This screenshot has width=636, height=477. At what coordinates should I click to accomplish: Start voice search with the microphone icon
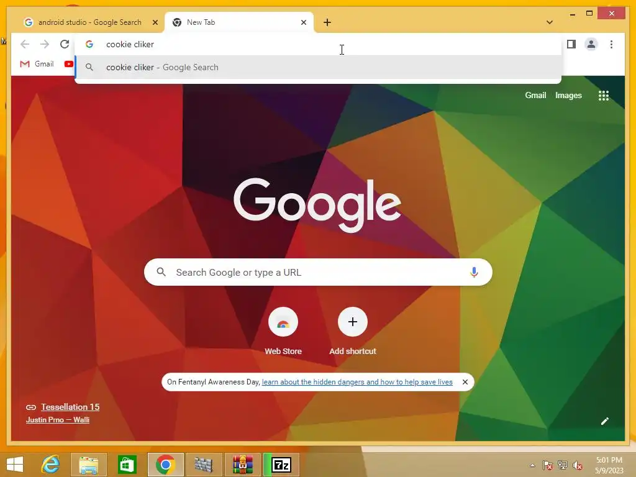click(x=474, y=272)
